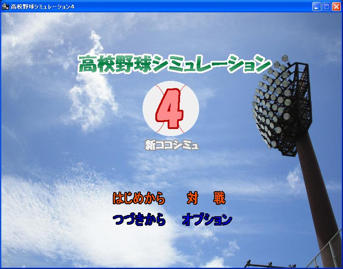
Task: Maximize the game window
Action: [326, 7]
